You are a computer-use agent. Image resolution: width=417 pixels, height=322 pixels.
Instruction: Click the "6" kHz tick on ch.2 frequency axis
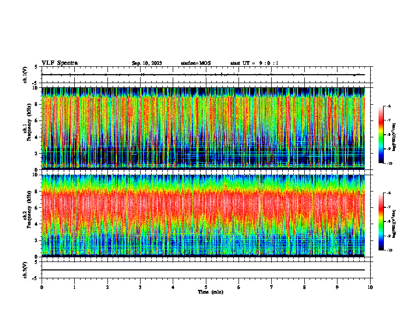pyautogui.click(x=37, y=208)
